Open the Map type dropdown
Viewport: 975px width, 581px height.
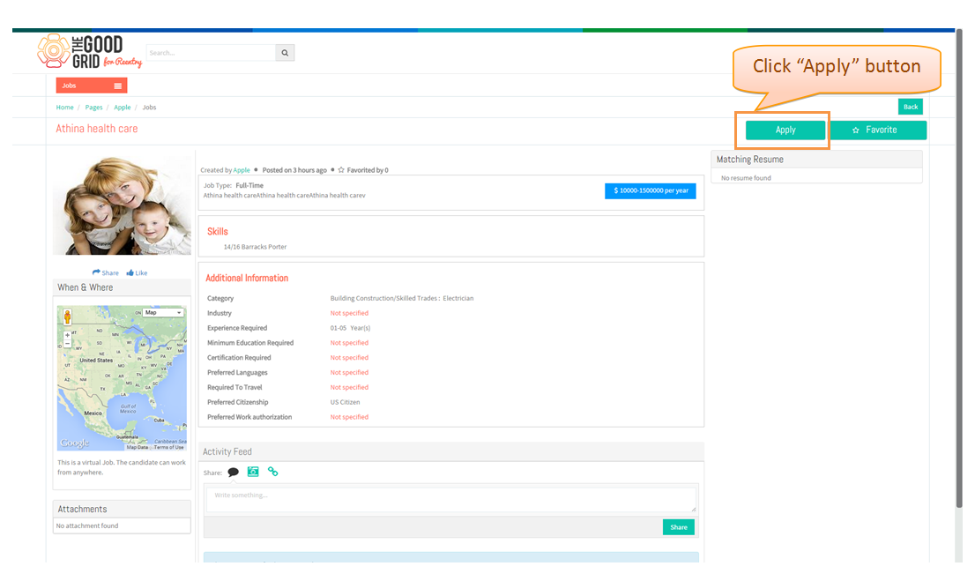click(163, 312)
